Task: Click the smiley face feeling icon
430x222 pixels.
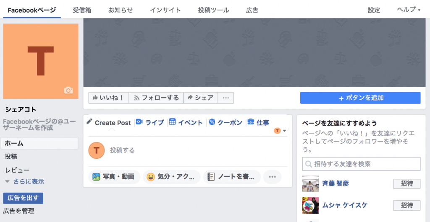Action: click(151, 177)
